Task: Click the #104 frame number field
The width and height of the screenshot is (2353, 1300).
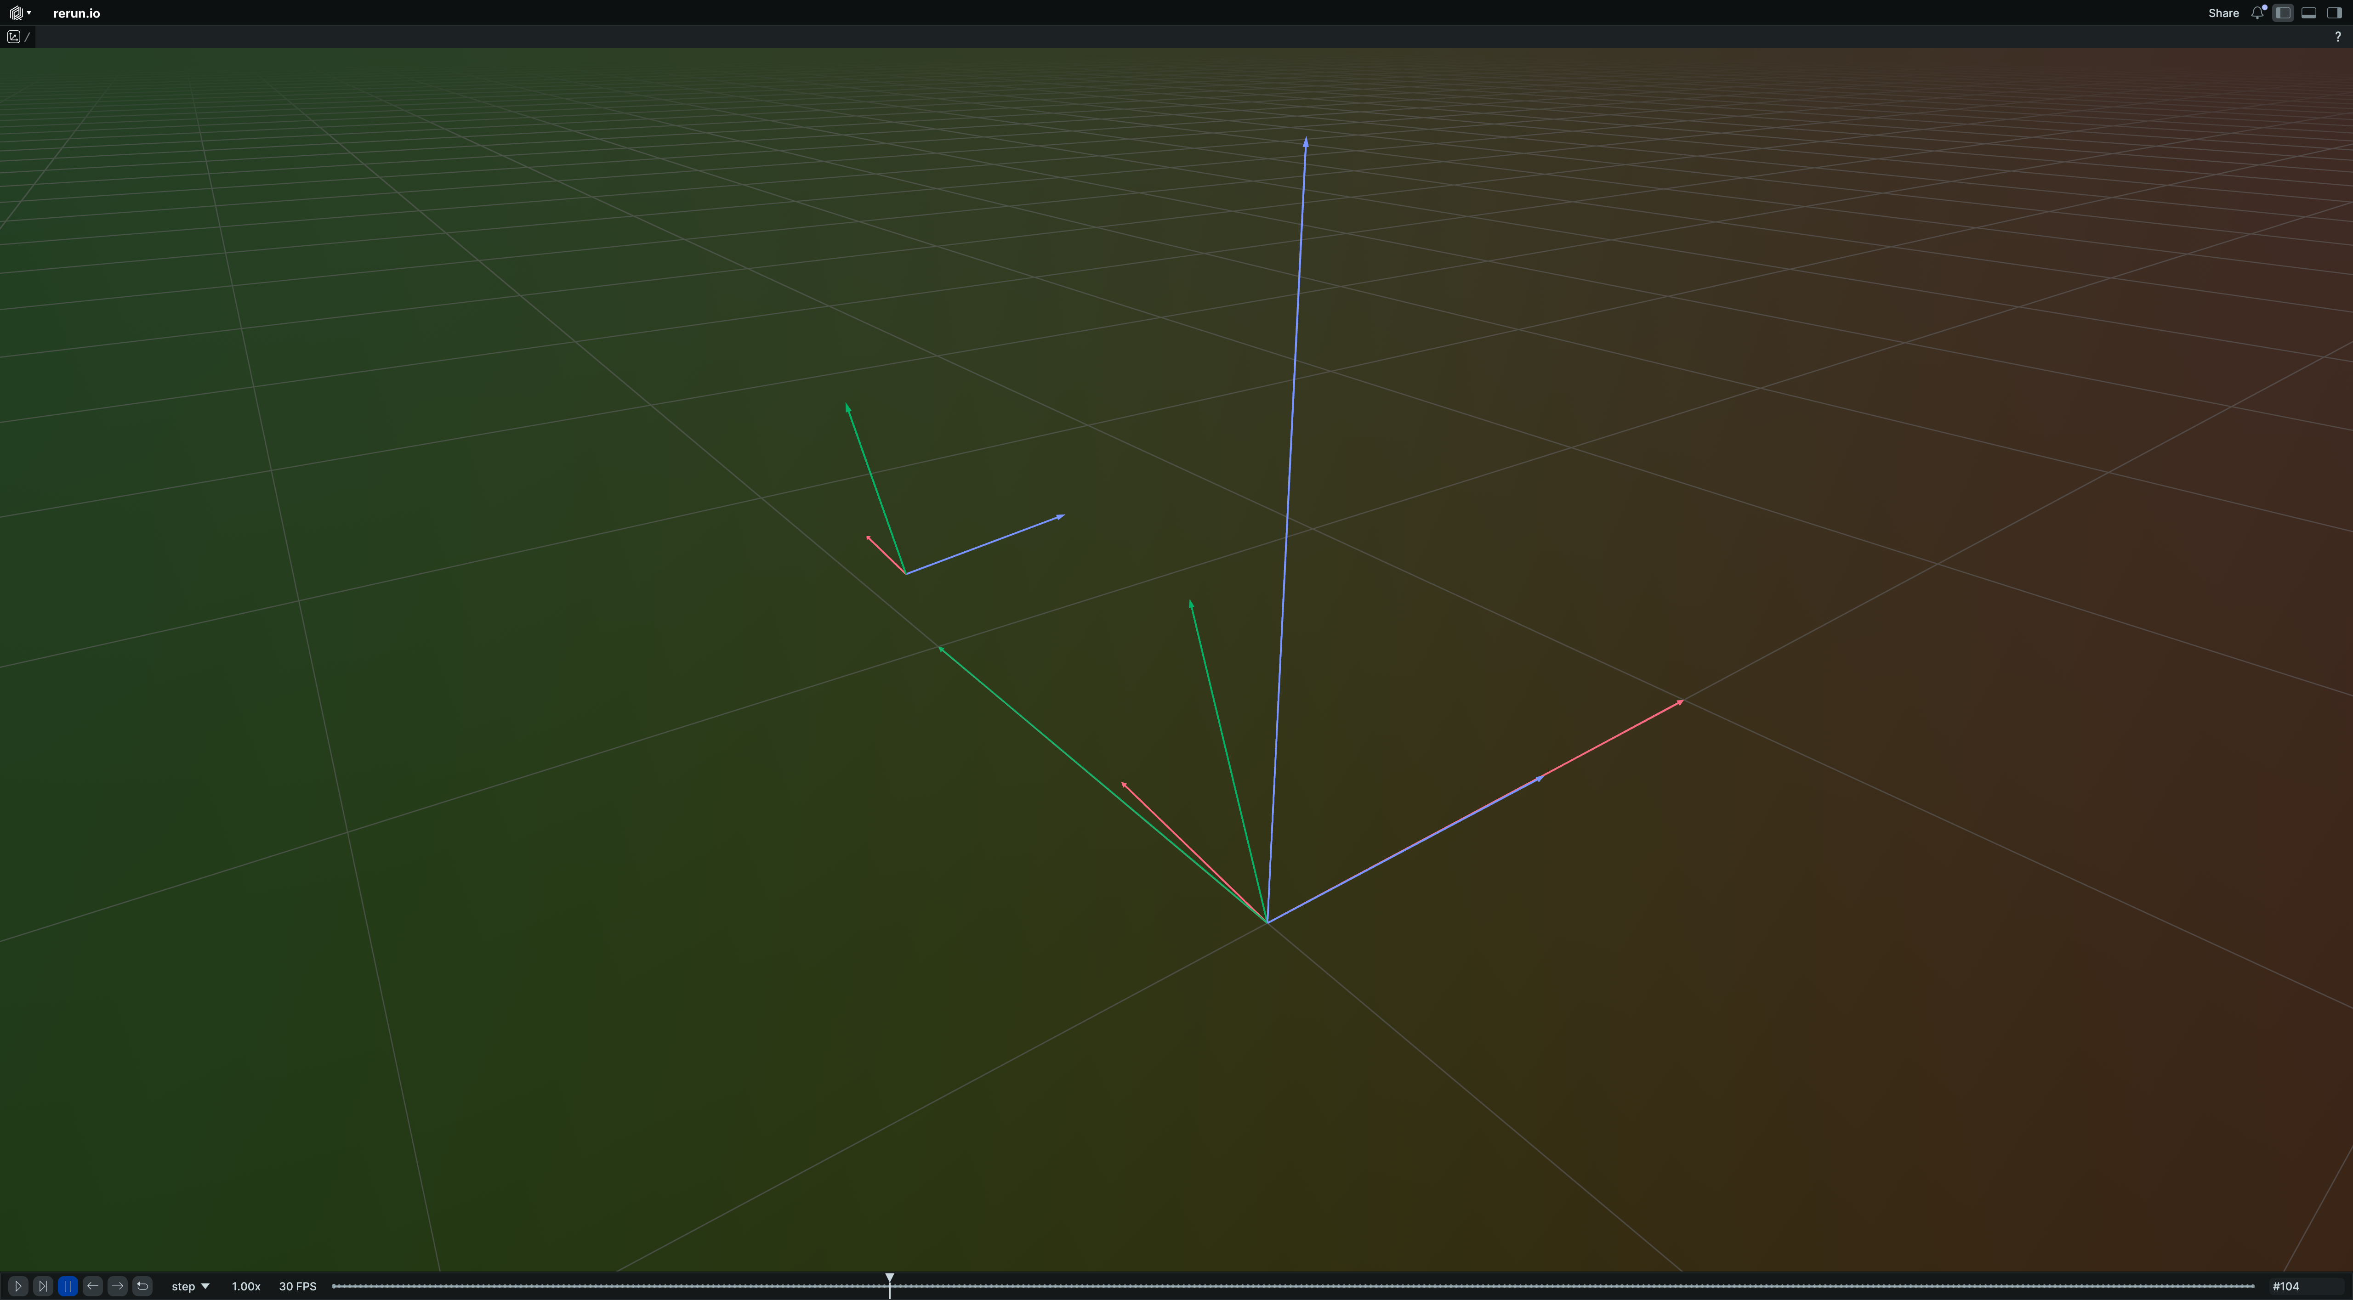Action: coord(2285,1285)
